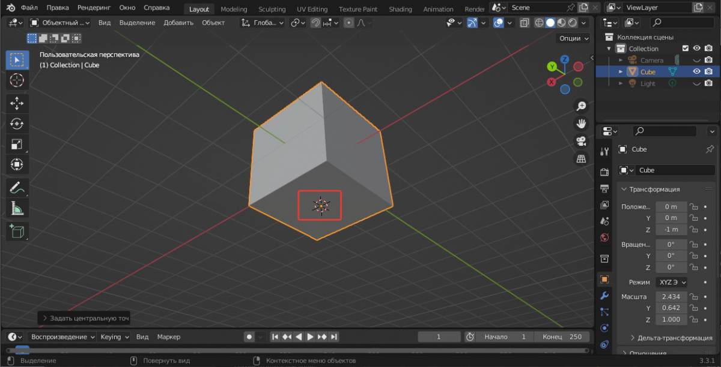This screenshot has height=367, width=721.
Task: Switch orthographic/perspective via grid icon
Action: (x=581, y=159)
